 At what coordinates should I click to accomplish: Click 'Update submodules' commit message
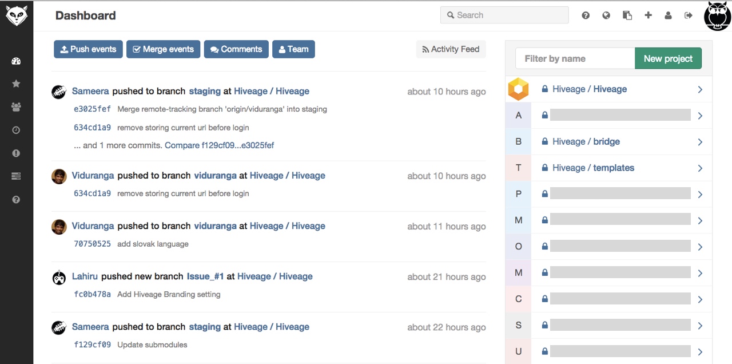[152, 345]
